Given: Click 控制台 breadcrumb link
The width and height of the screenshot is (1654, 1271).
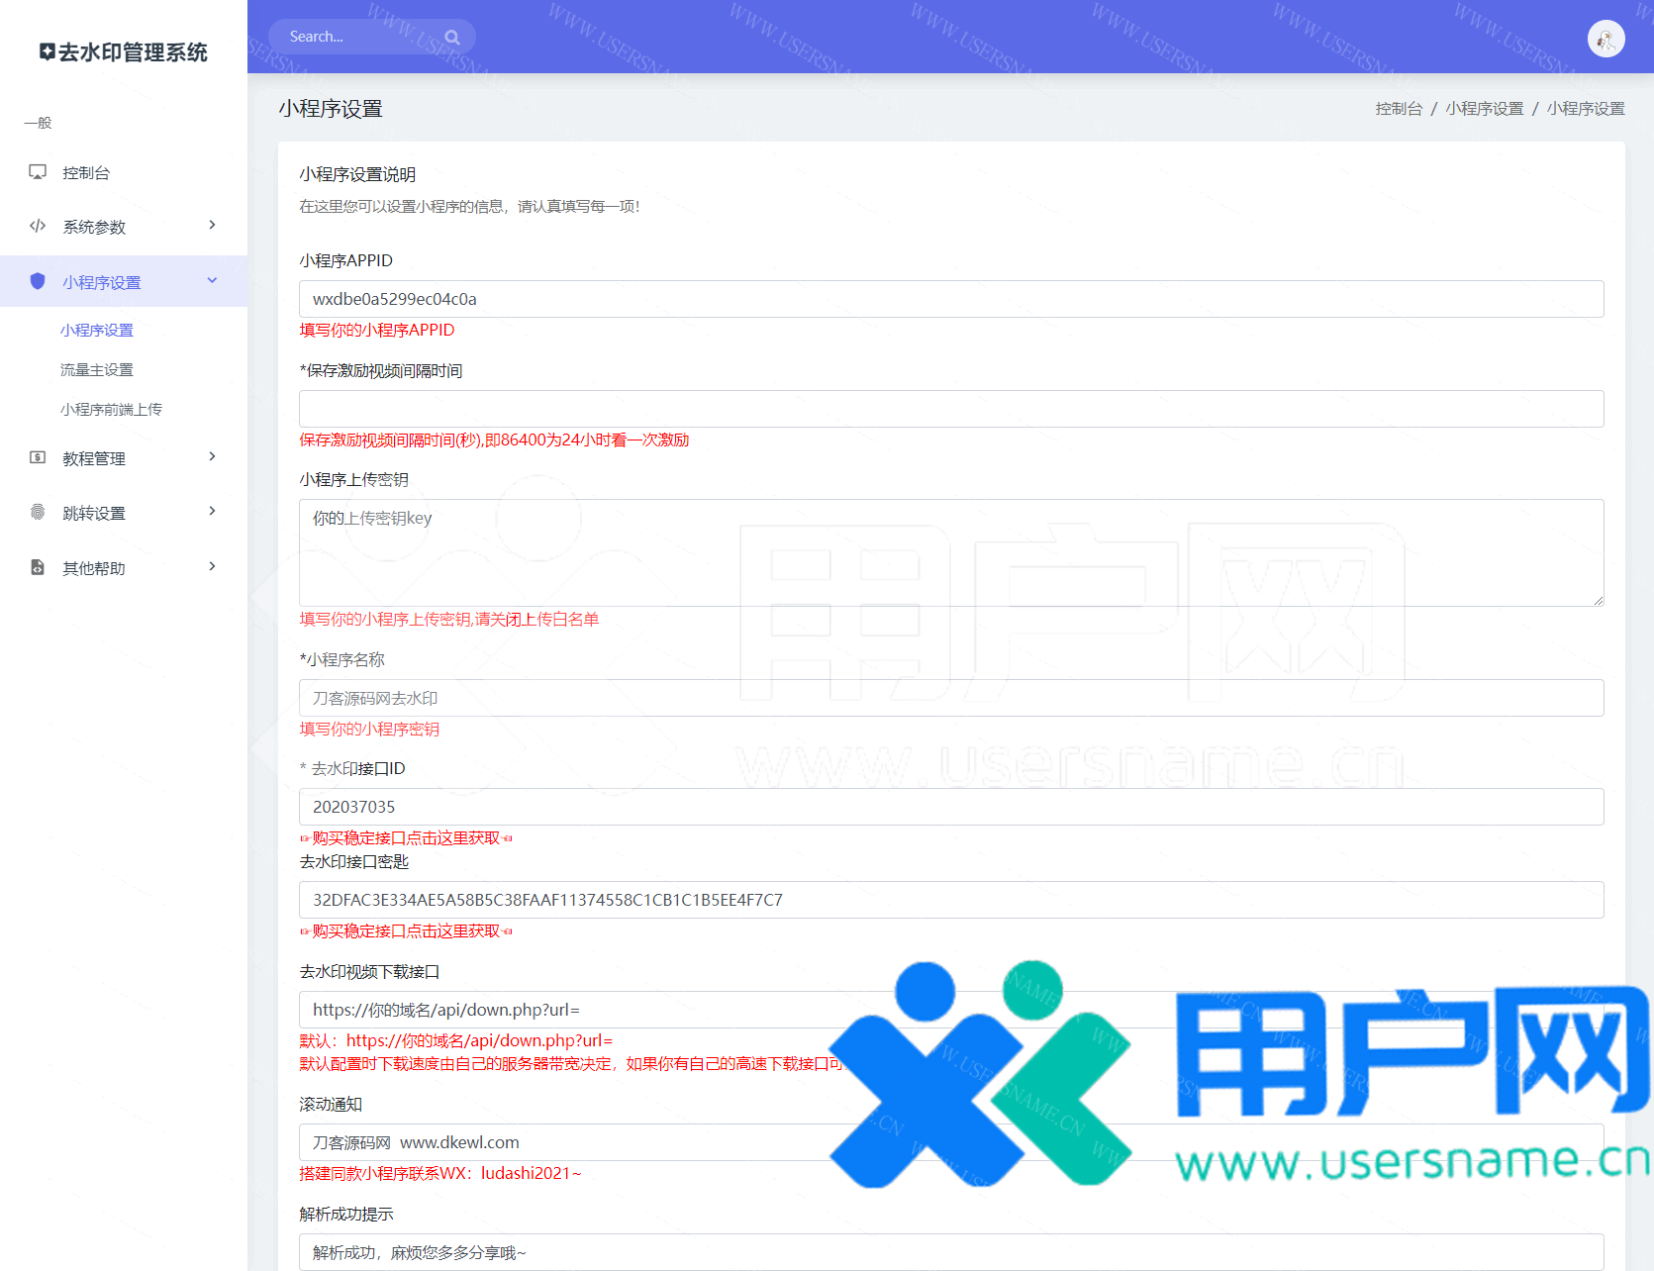Looking at the screenshot, I should tap(1398, 109).
